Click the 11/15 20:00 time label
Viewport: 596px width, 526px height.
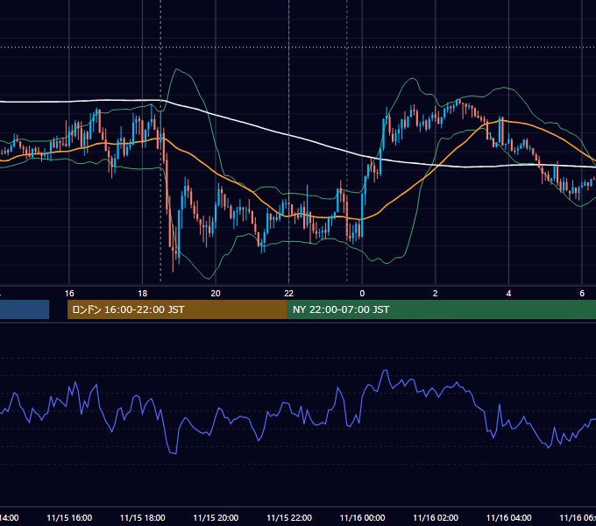(x=216, y=517)
